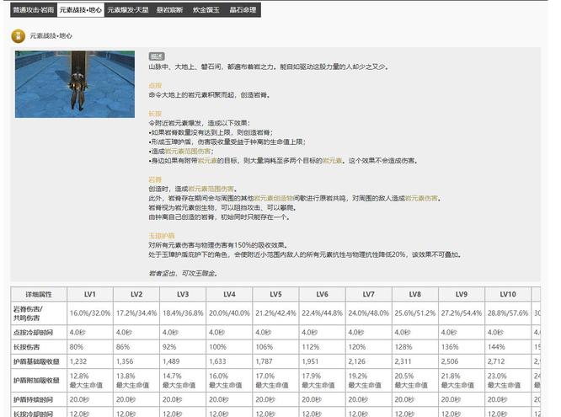Click the 2,712 shield absorption cell
The width and height of the screenshot is (561, 417).
[508, 361]
